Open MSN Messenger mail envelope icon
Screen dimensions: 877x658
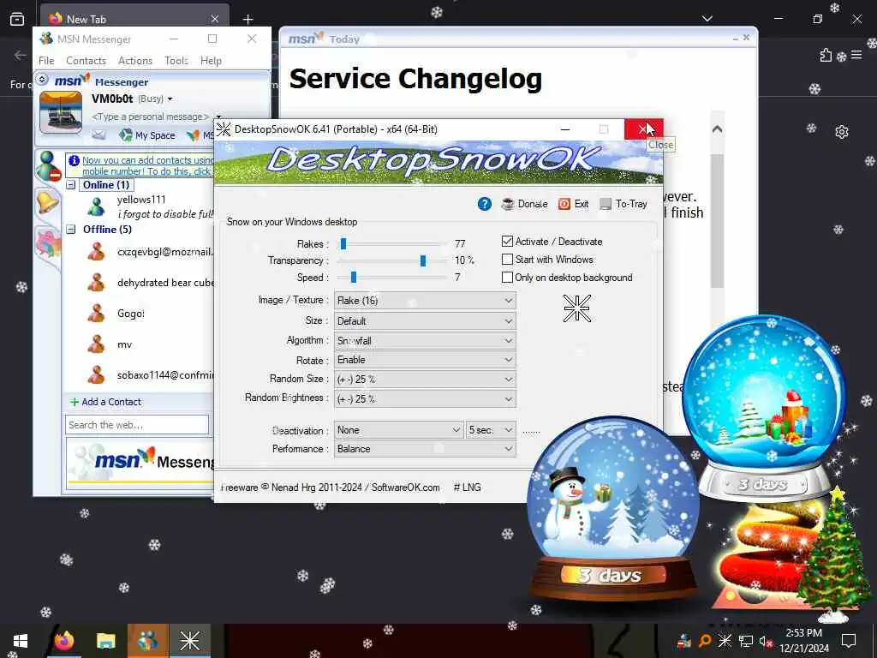[99, 135]
